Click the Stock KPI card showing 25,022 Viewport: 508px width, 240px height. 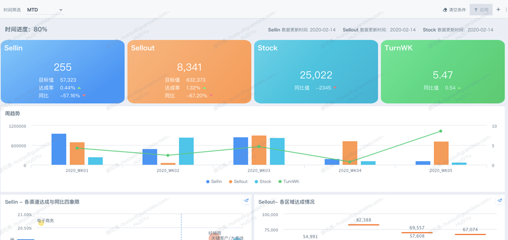pyautogui.click(x=316, y=72)
